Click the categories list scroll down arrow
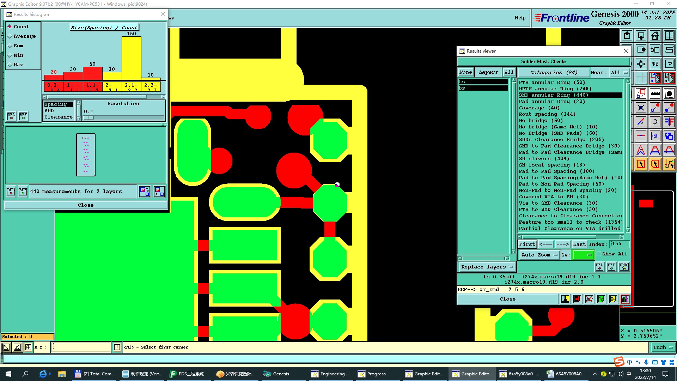 628,230
